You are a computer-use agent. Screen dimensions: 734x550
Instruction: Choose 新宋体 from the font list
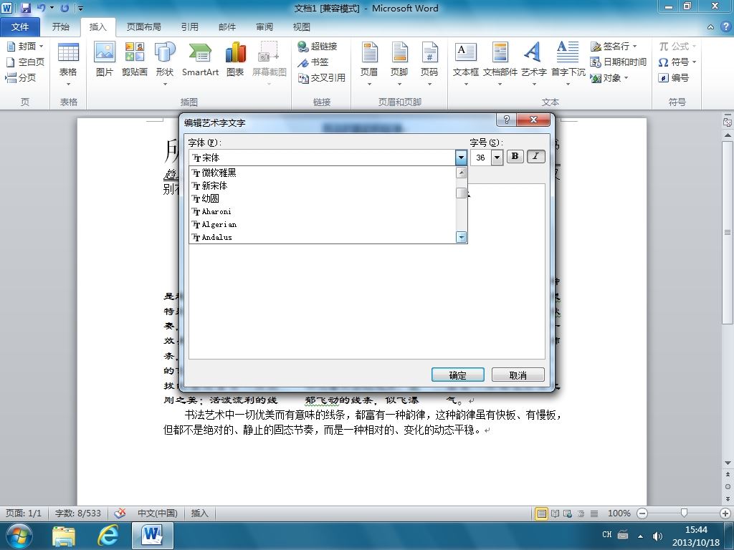click(x=322, y=185)
